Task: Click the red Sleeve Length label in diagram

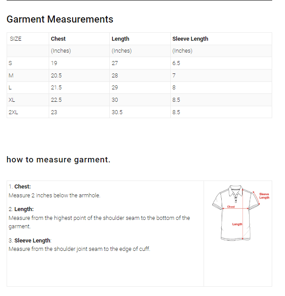Action: (x=264, y=196)
